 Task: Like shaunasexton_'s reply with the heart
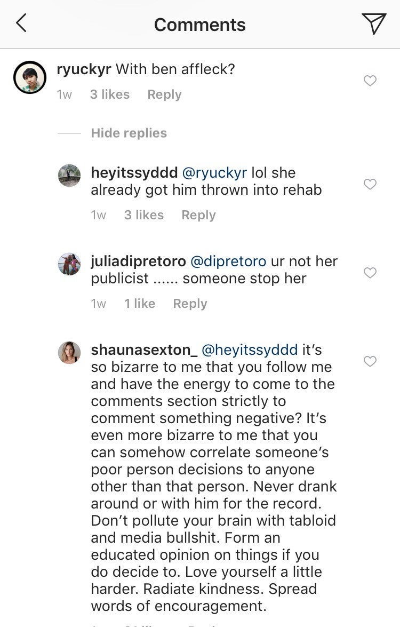370,362
